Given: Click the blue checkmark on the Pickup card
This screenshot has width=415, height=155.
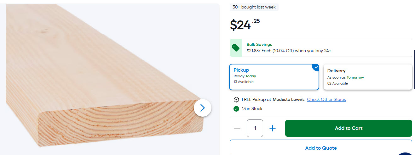Looking at the screenshot, I should [316, 67].
